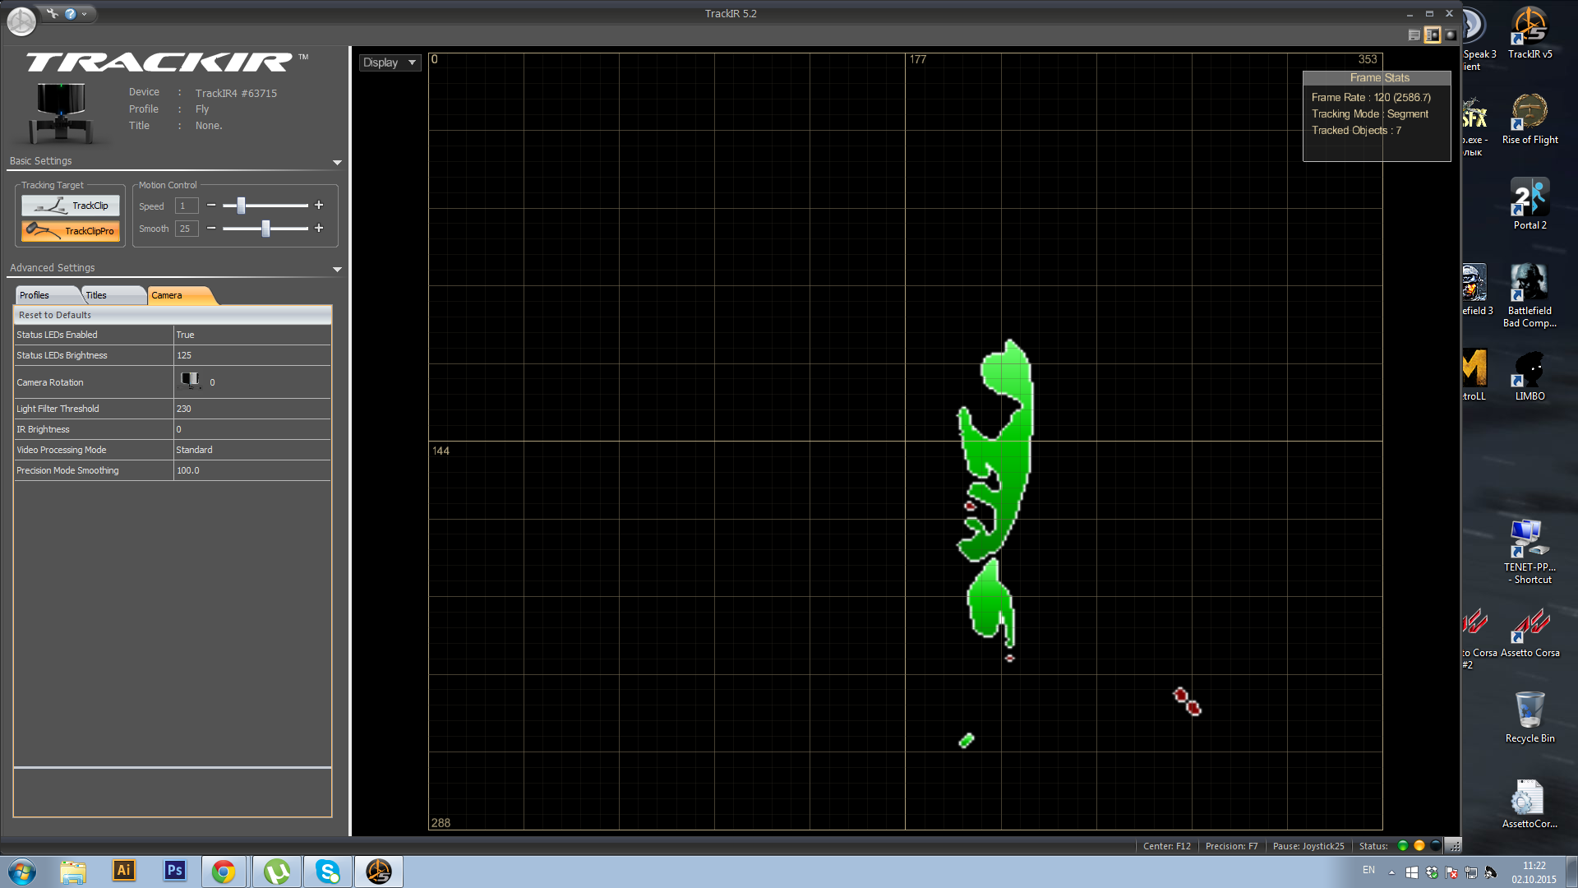Screen dimensions: 1578x888
Task: Open File Explorer from the taskbar
Action: [x=73, y=872]
